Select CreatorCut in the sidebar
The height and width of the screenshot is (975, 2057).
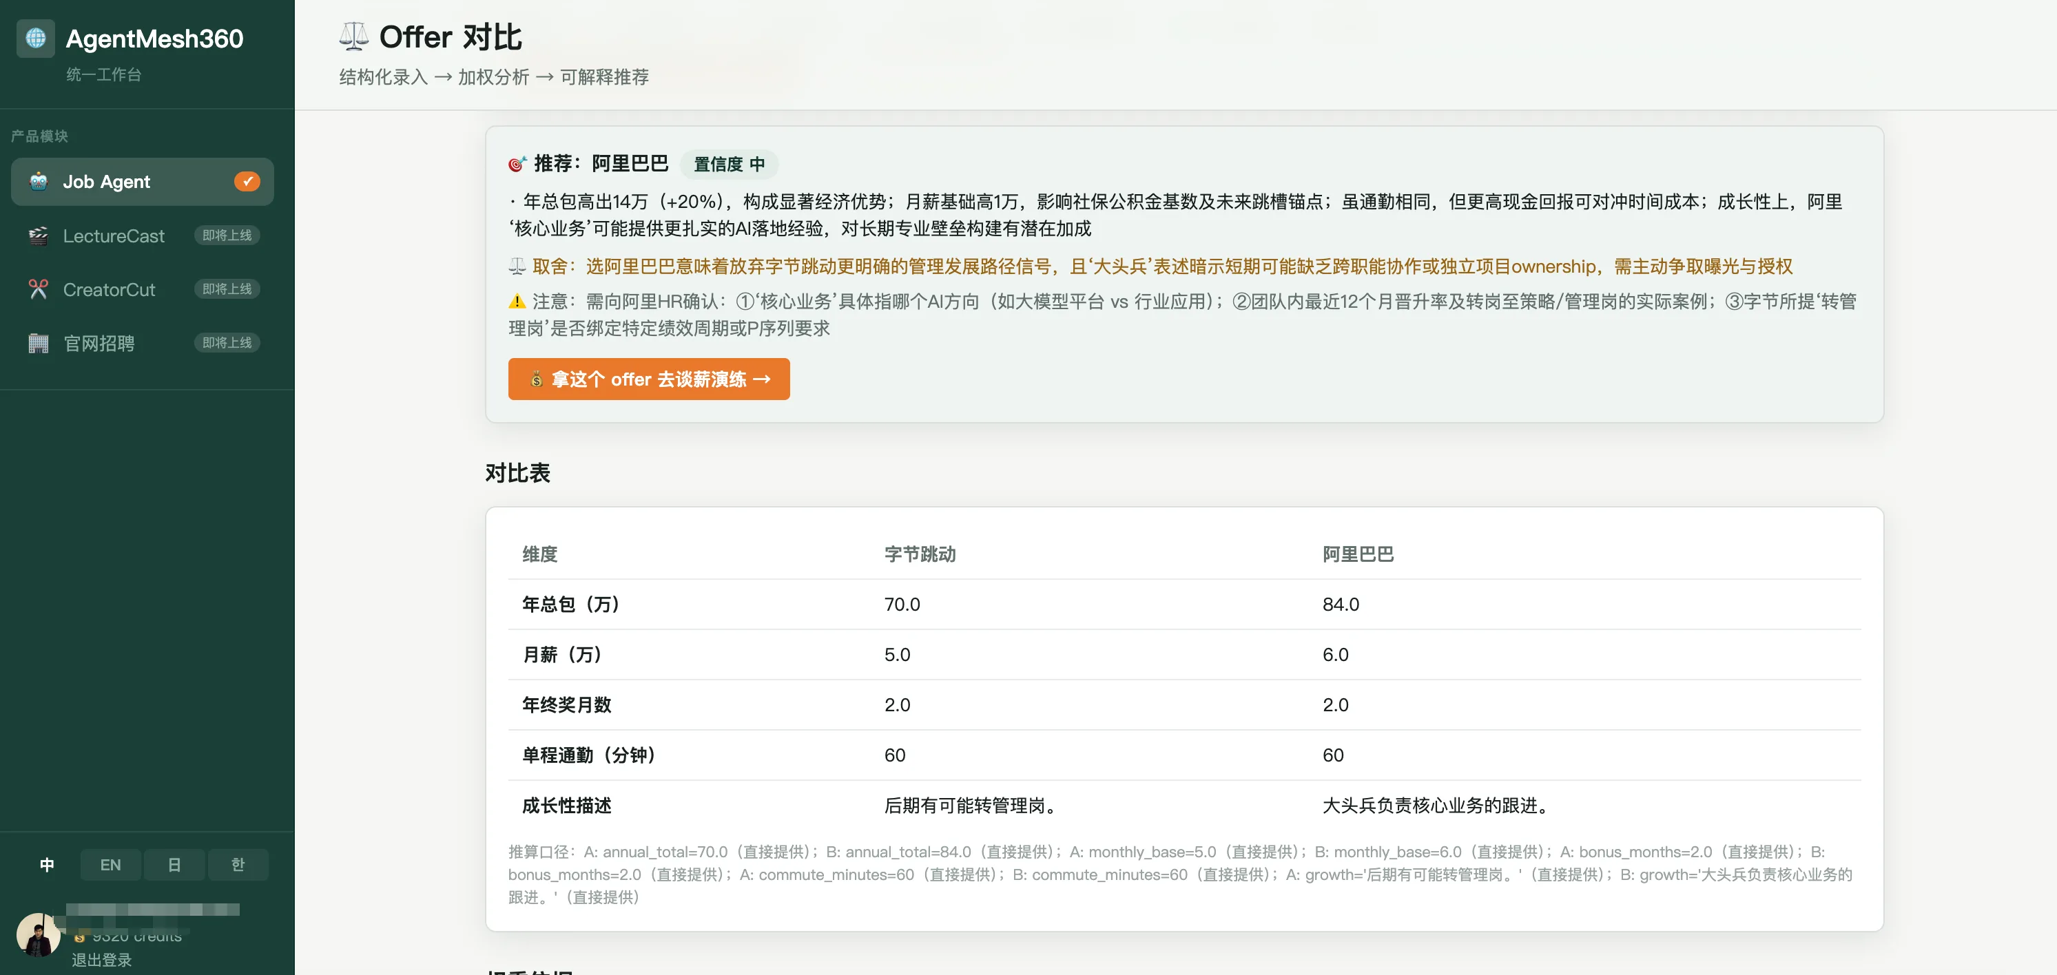pyautogui.click(x=142, y=289)
